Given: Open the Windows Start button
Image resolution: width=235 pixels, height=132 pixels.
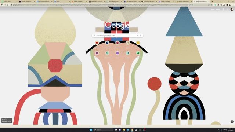Looking at the screenshot, I should tap(91, 130).
